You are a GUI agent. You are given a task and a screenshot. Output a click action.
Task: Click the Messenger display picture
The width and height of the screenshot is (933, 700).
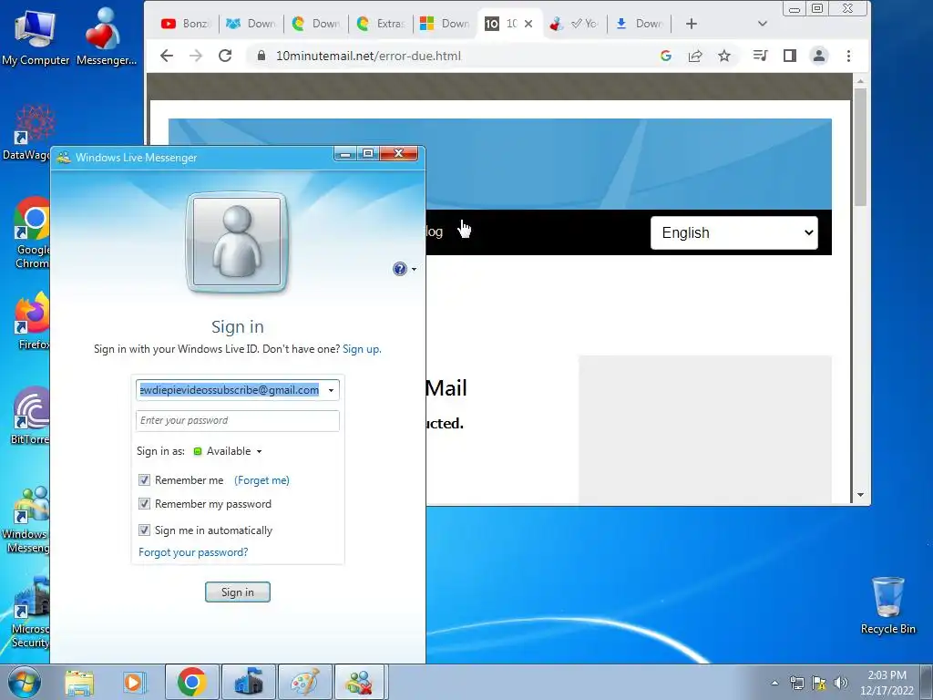click(237, 242)
